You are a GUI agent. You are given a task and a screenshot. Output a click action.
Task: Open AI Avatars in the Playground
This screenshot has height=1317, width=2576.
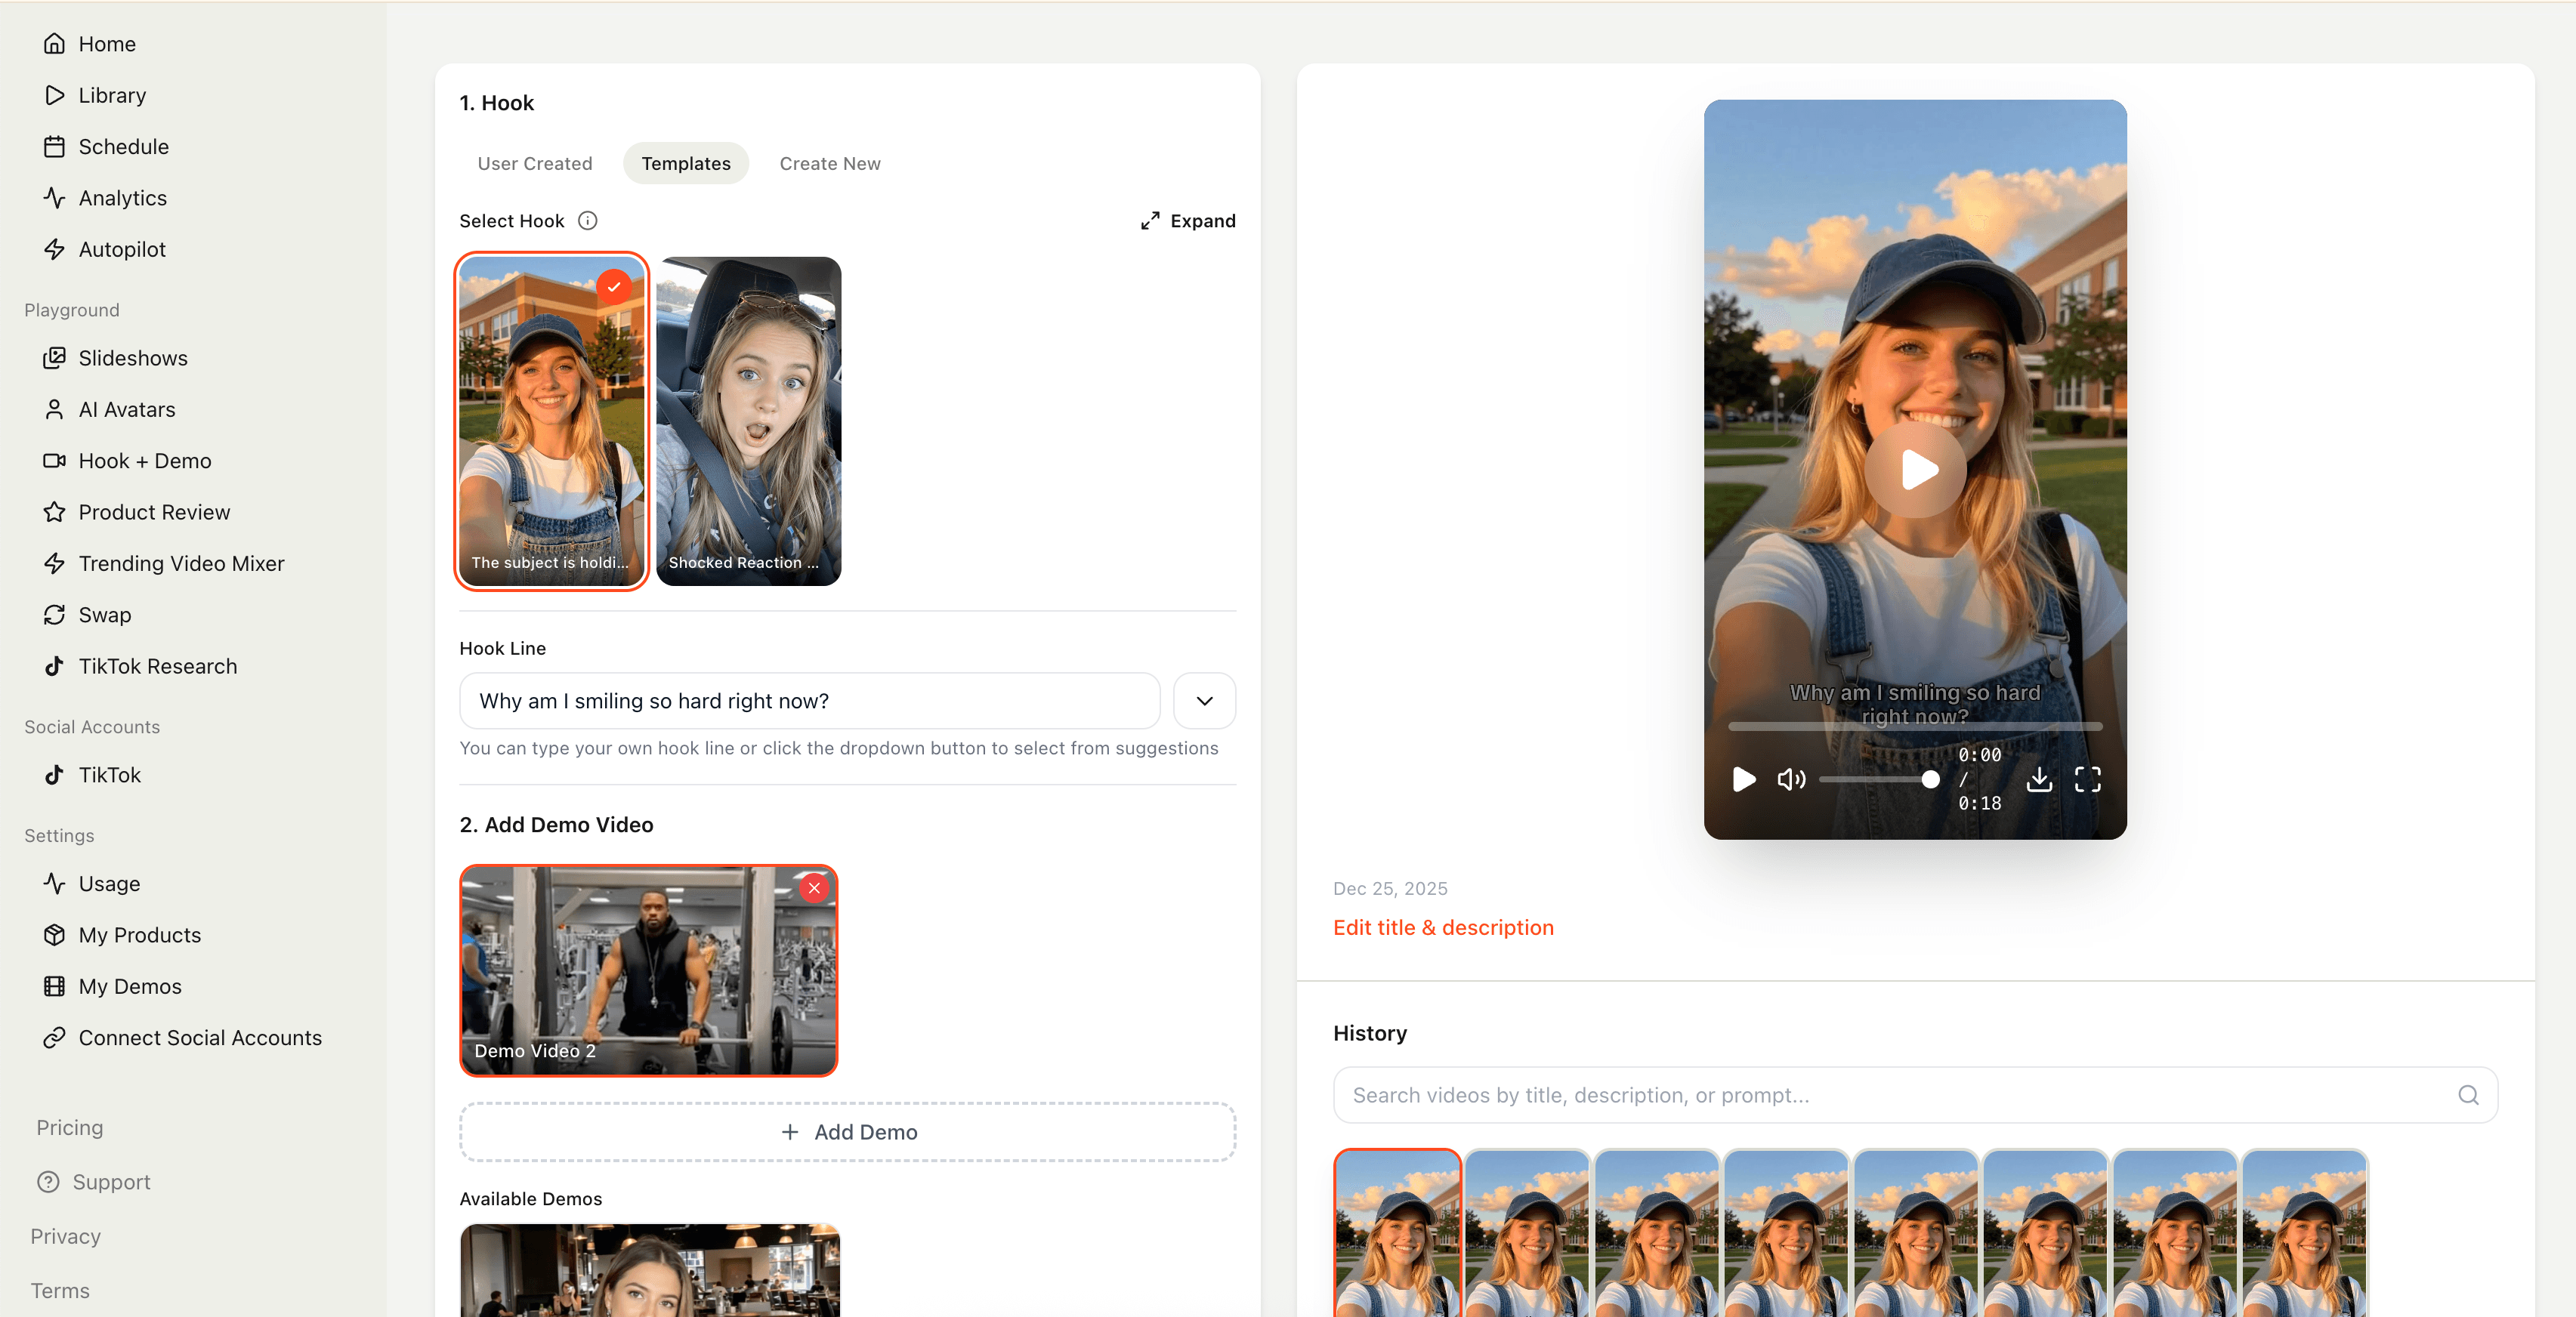pyautogui.click(x=126, y=409)
